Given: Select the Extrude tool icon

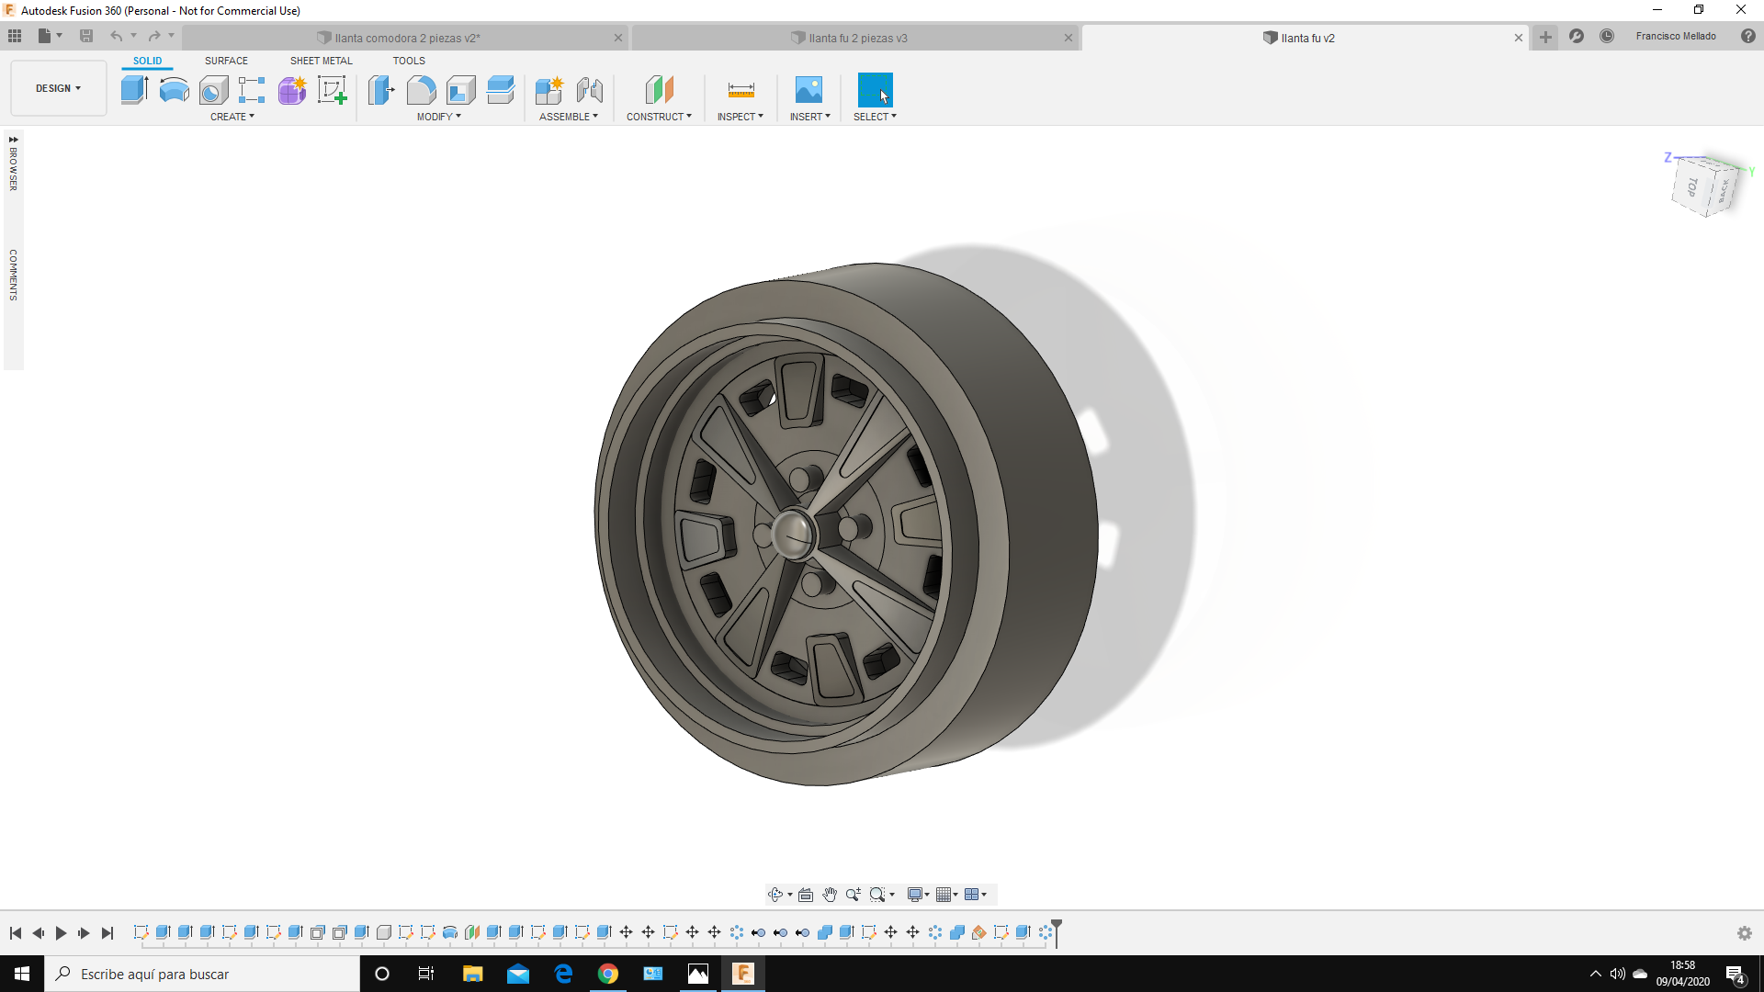Looking at the screenshot, I should [134, 90].
